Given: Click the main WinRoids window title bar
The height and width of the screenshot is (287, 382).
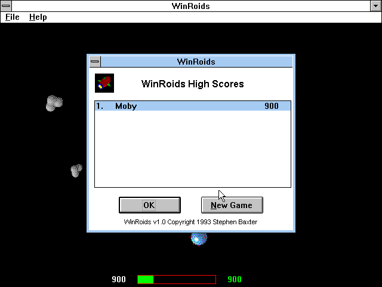Looking at the screenshot, I should coord(191,6).
